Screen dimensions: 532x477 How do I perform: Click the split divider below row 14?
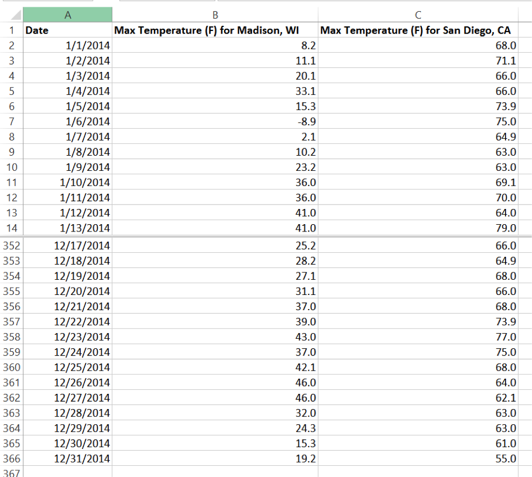click(266, 237)
